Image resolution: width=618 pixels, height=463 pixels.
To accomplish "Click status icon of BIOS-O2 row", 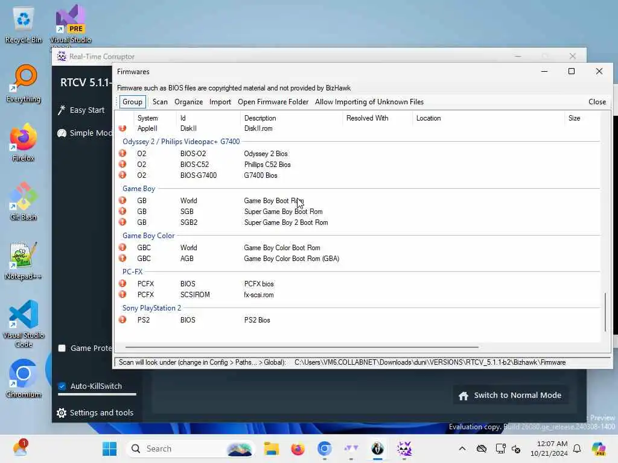I will (123, 153).
